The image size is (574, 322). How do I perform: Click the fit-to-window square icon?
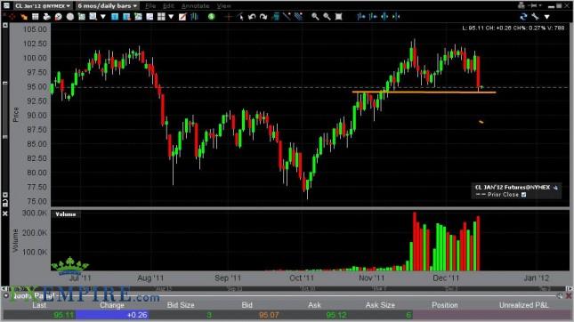339,17
